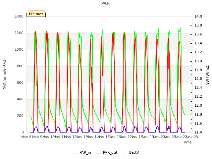The width and height of the screenshot is (212, 159).
Task: Click the EP_met annotation label
Action: coord(36,14)
